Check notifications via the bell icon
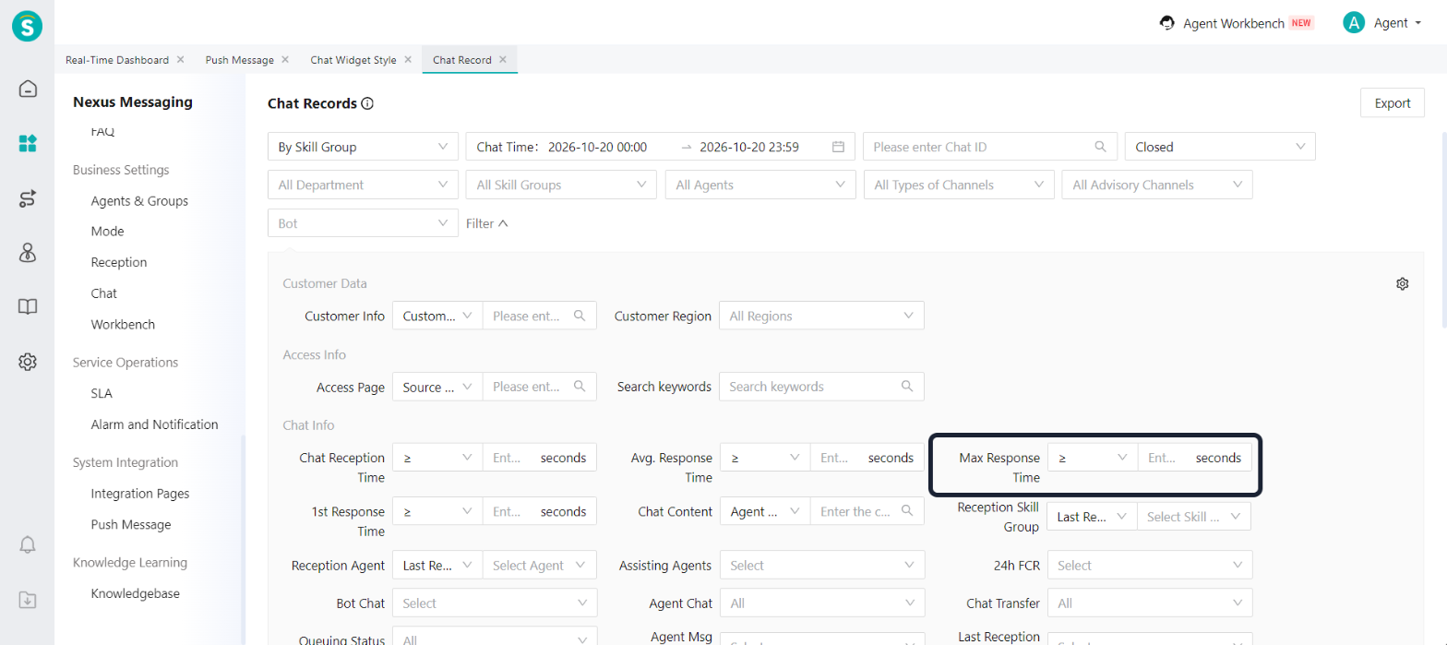Viewport: 1447px width, 645px height. coord(28,544)
